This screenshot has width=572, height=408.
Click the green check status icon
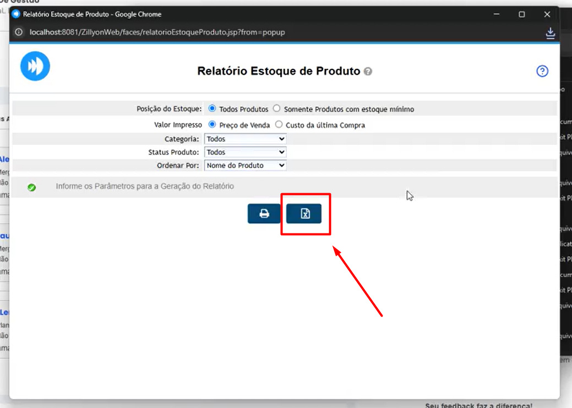[32, 187]
